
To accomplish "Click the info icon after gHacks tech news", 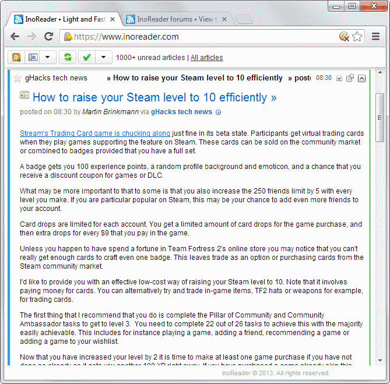I will pyautogui.click(x=218, y=112).
